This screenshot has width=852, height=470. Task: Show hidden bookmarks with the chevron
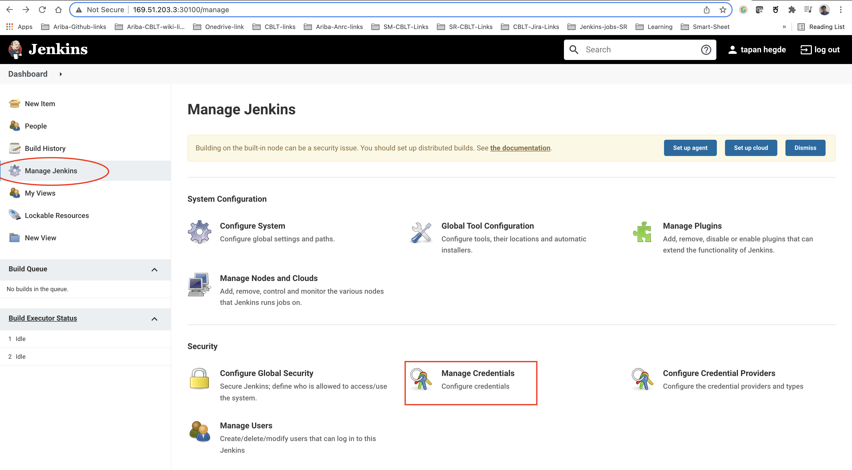(784, 27)
